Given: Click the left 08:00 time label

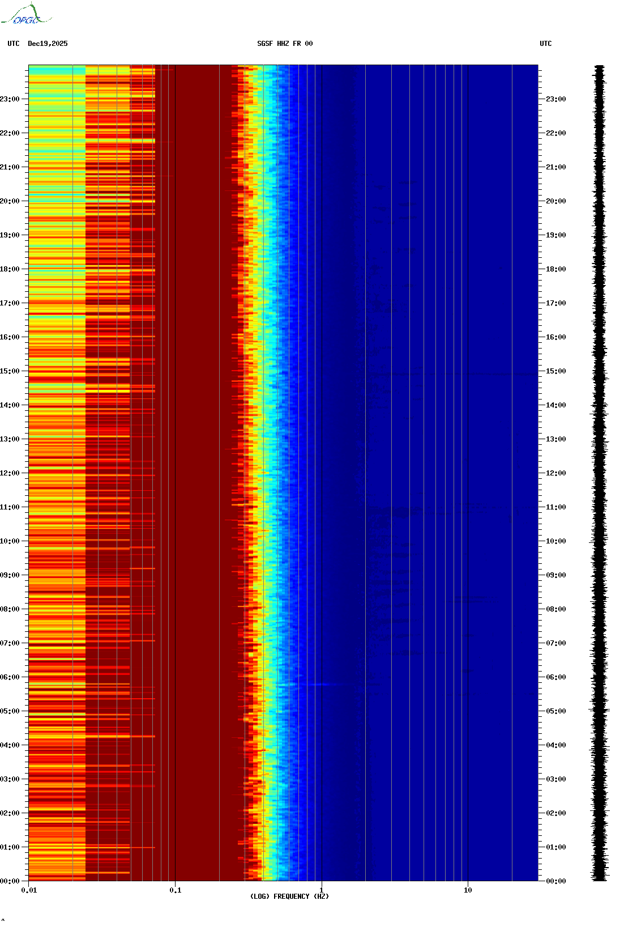Looking at the screenshot, I should [x=10, y=609].
